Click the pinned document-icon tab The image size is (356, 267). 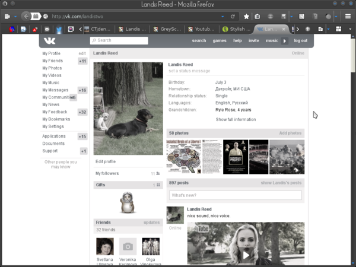pyautogui.click(x=23, y=29)
